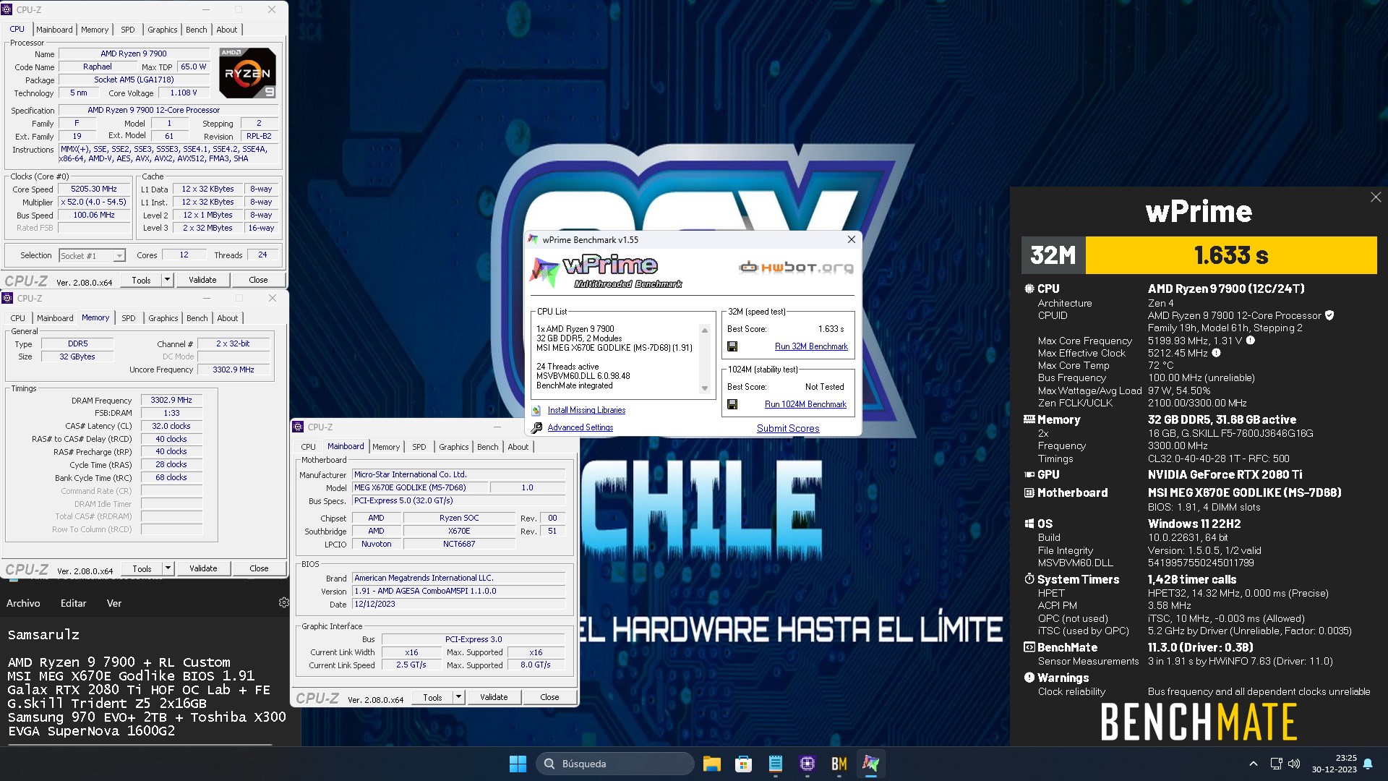Image resolution: width=1388 pixels, height=781 pixels.
Task: Click the BenchMate BM taskbar icon
Action: pos(839,764)
